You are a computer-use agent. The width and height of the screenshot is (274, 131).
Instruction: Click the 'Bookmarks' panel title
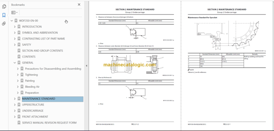[18, 5]
